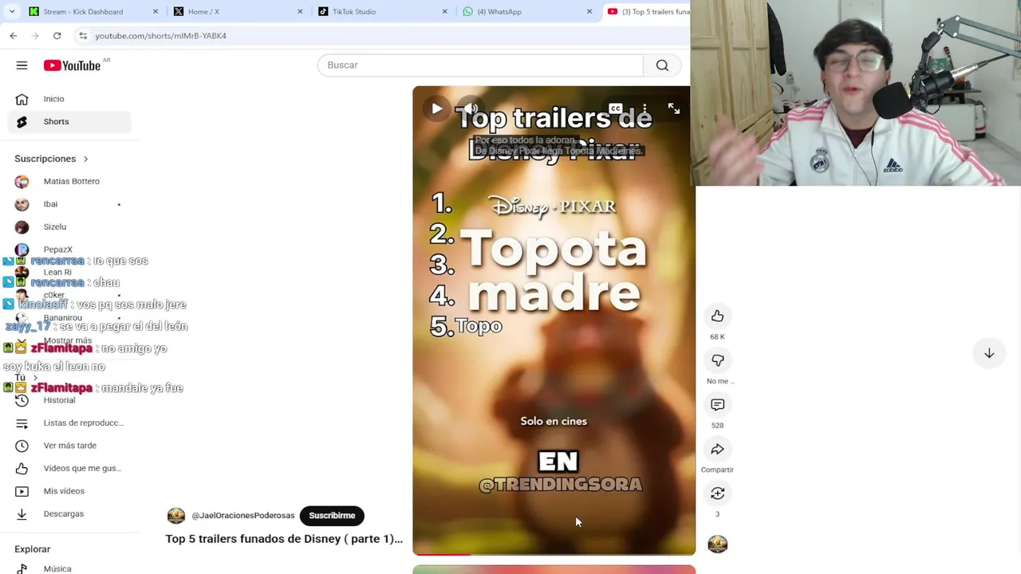The height and width of the screenshot is (574, 1021).
Task: Close the Home / X tab
Action: 300,11
